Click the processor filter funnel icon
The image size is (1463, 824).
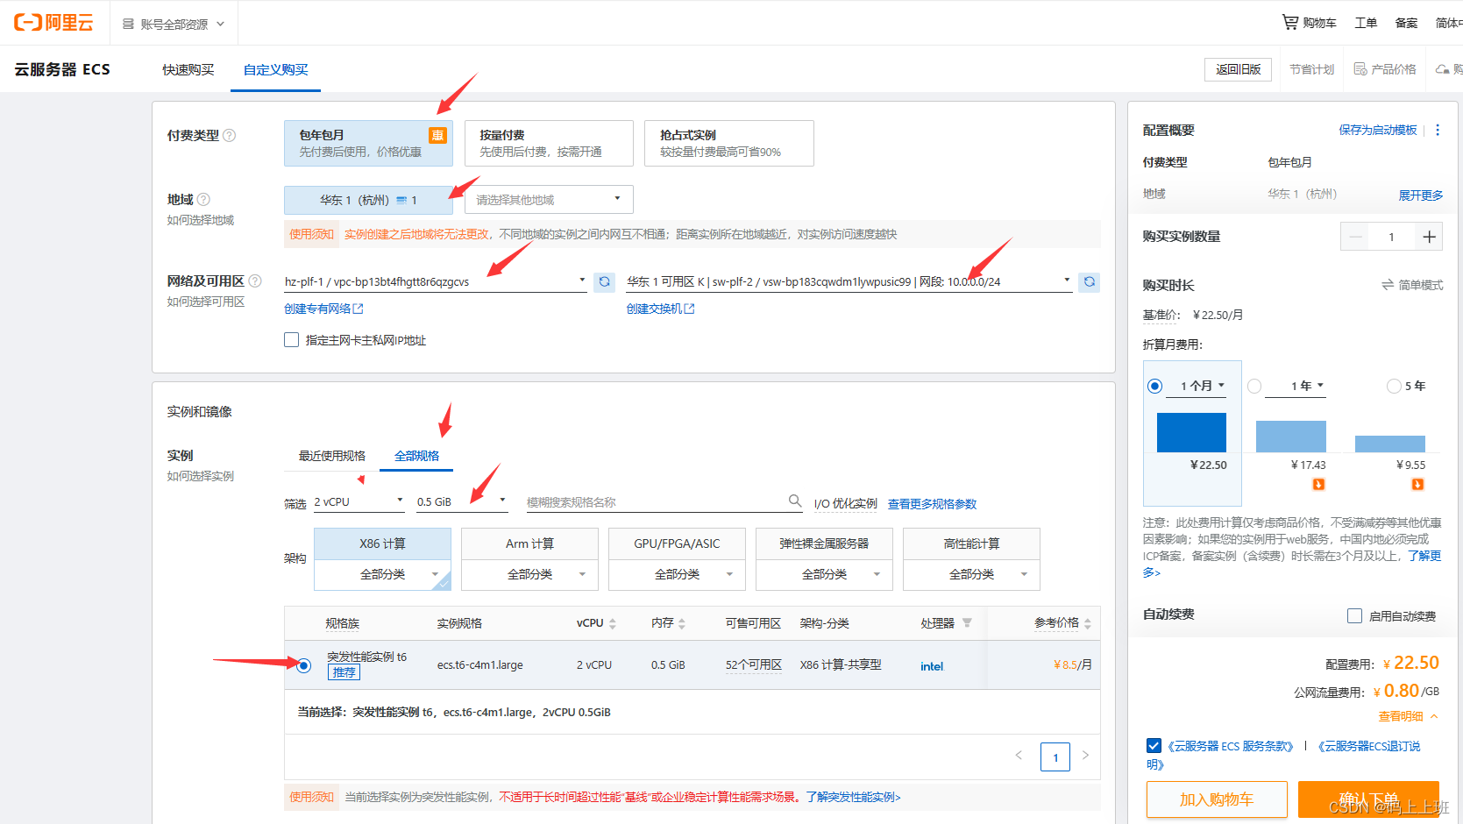pos(967,623)
